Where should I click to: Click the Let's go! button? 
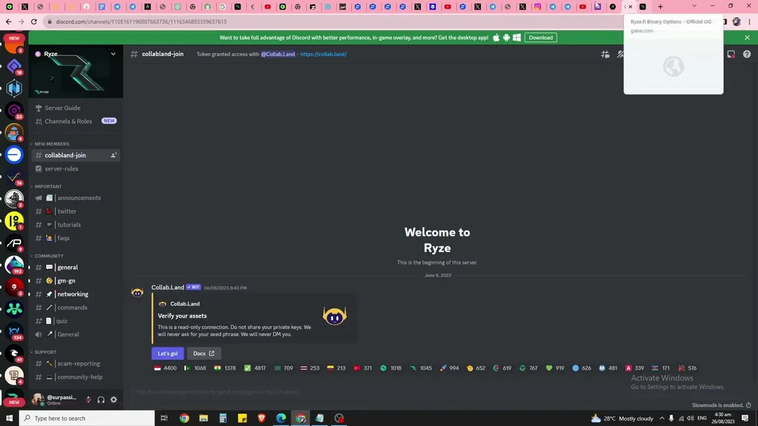point(168,353)
